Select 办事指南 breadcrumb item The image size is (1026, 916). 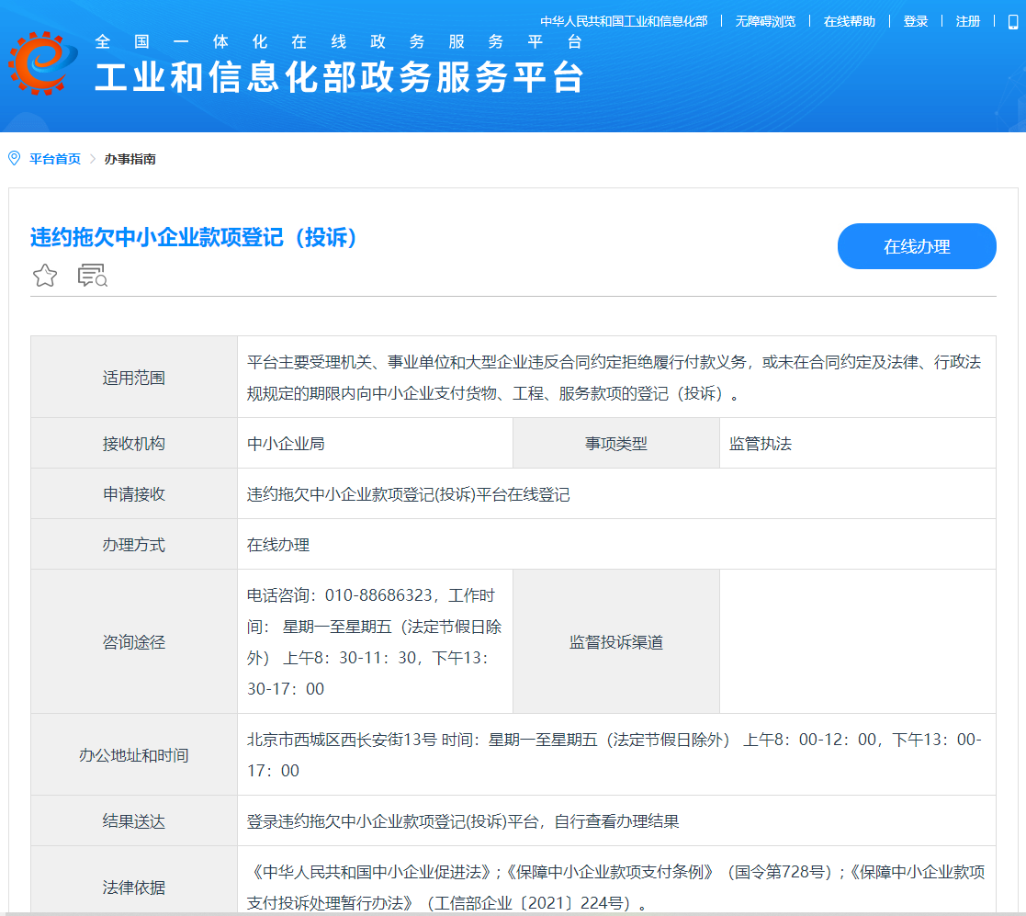(130, 159)
